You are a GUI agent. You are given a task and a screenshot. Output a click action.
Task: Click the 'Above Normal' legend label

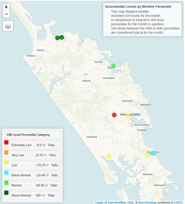[21, 195]
